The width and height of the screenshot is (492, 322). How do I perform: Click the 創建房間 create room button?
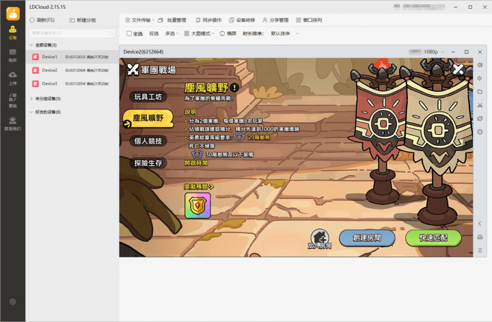(367, 238)
